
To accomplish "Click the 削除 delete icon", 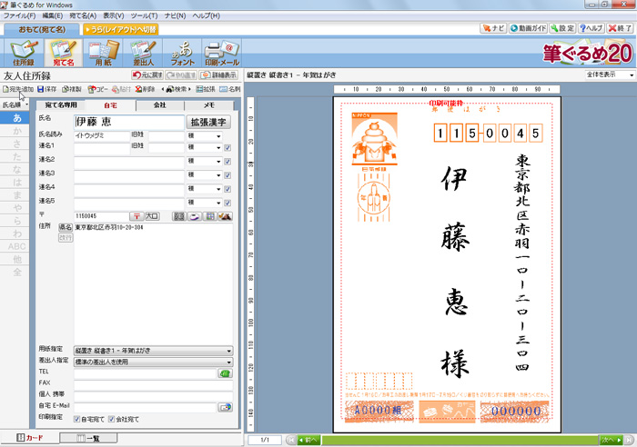I will (144, 90).
